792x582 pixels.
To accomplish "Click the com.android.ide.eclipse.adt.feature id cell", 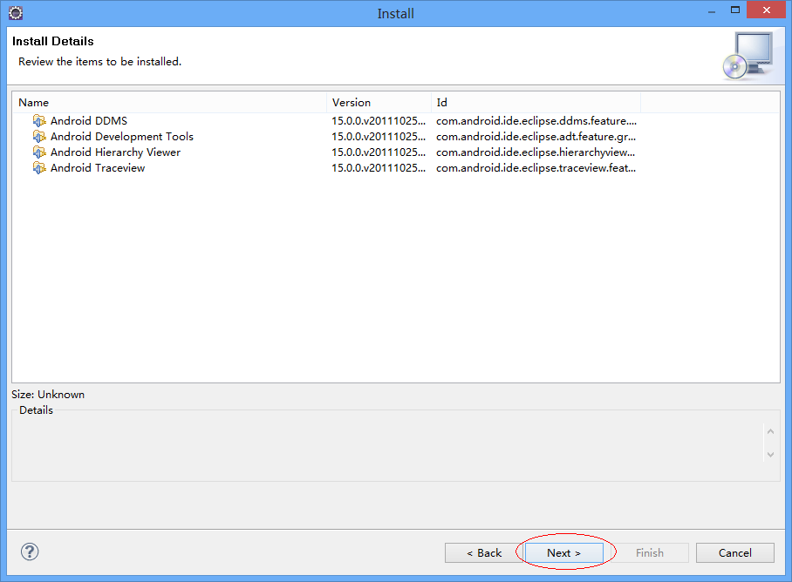I will [x=536, y=137].
